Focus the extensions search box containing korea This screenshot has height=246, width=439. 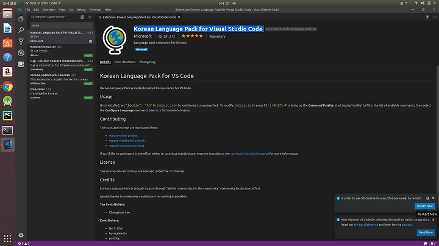coord(62,25)
